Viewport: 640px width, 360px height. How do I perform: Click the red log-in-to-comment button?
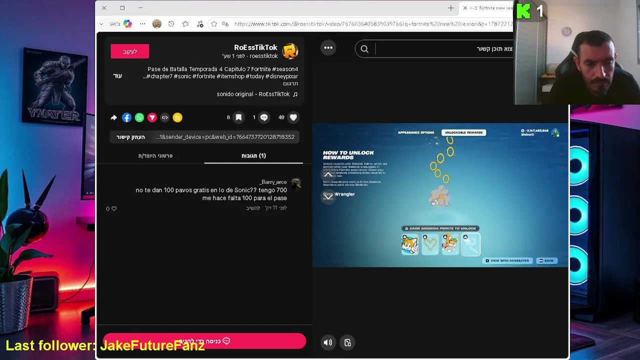[204, 341]
